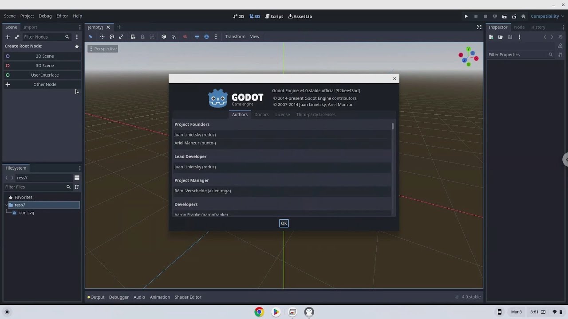Toggle favorite nodes star icon
This screenshot has width=568, height=319.
[x=77, y=46]
